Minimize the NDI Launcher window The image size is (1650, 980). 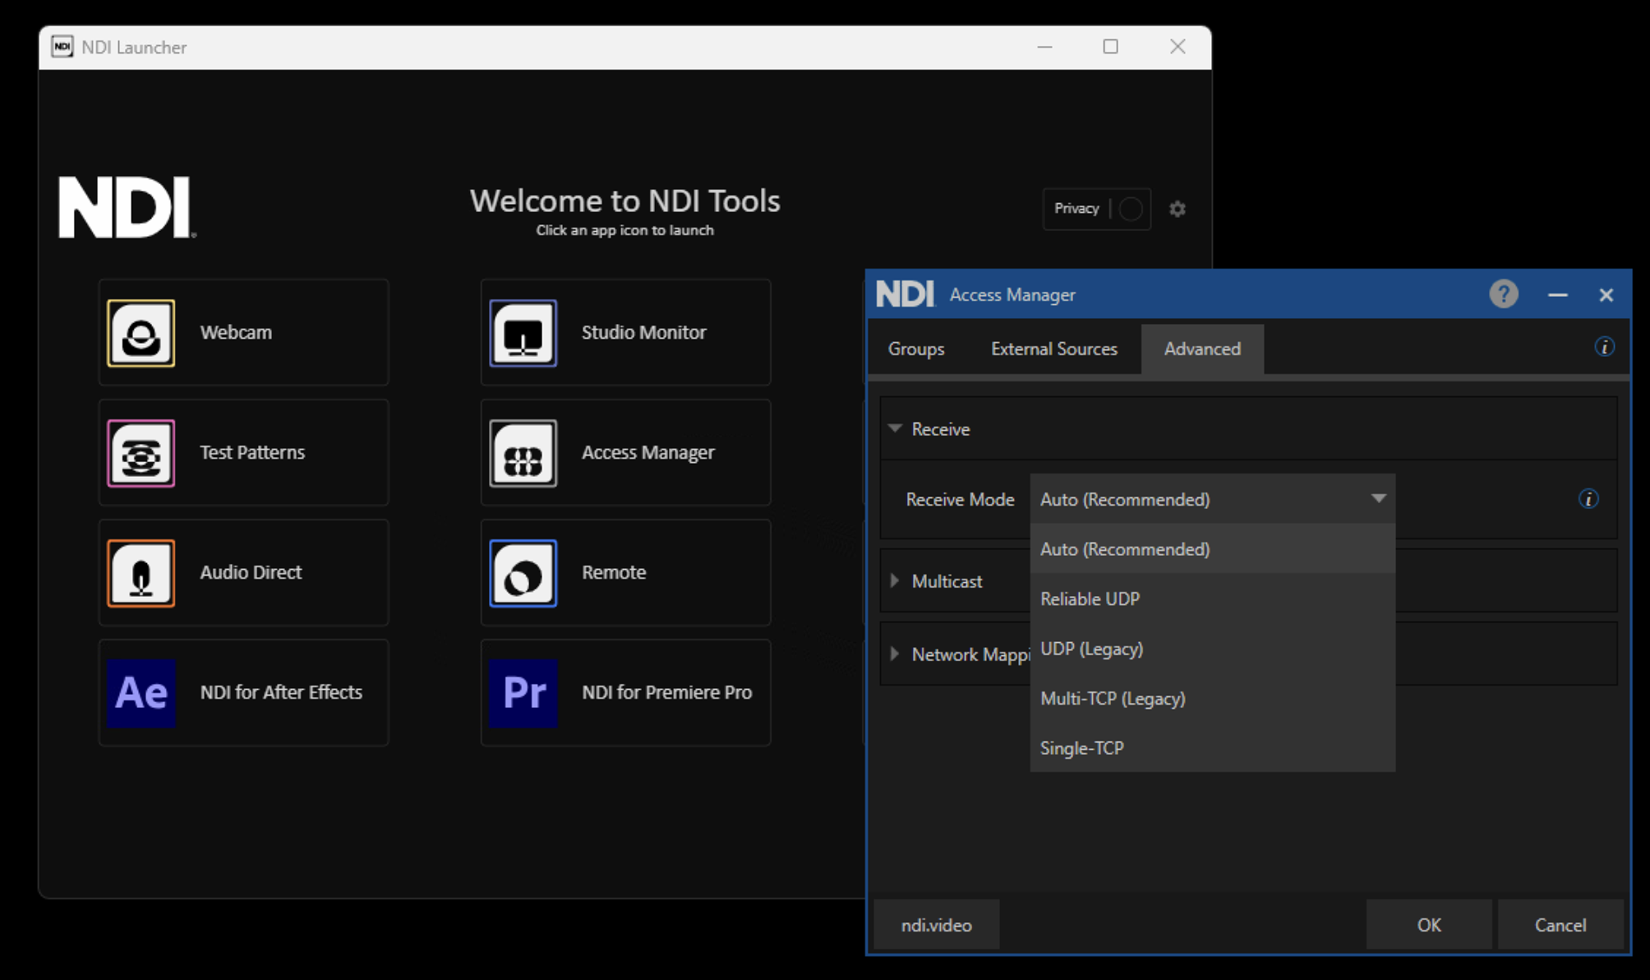coord(1044,47)
